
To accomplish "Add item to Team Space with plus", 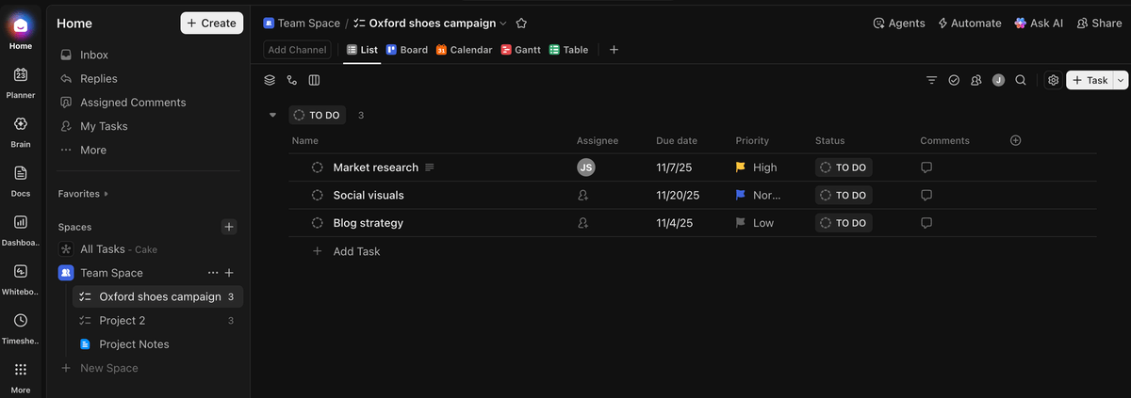I will pos(229,273).
